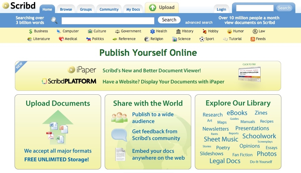Browse the Sheet Music tag

(x=221, y=139)
